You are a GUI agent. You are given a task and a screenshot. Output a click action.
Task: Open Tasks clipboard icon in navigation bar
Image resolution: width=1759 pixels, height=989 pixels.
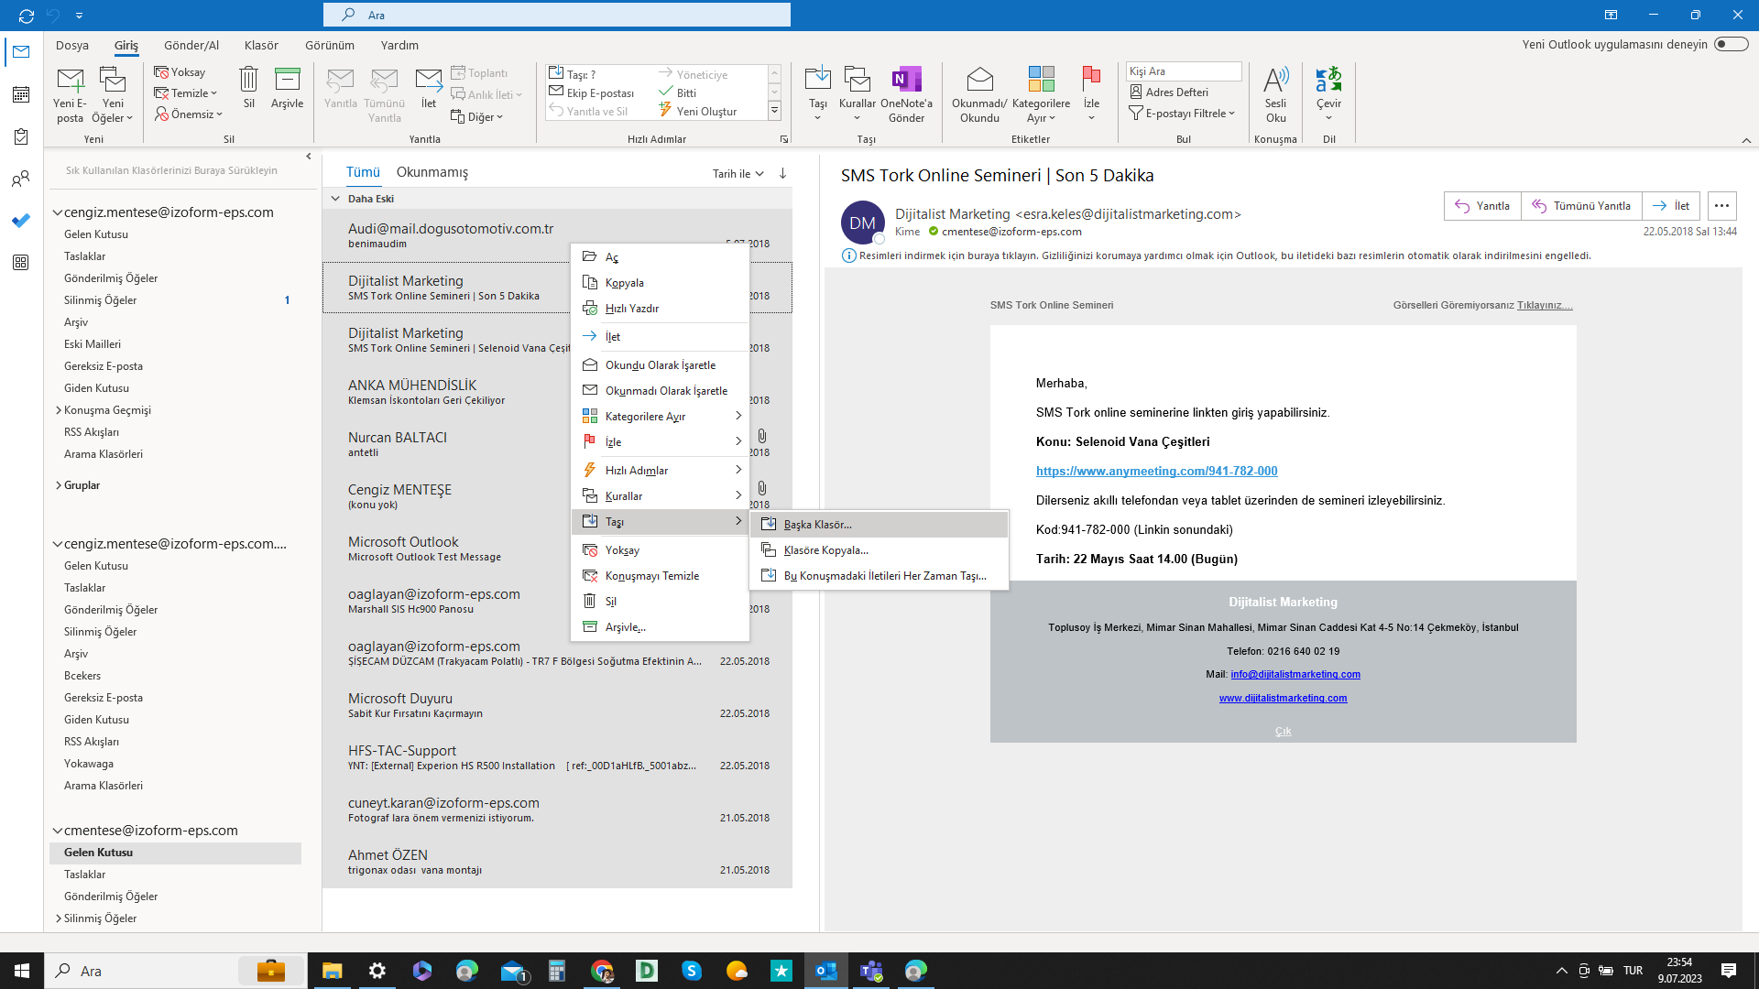(20, 136)
